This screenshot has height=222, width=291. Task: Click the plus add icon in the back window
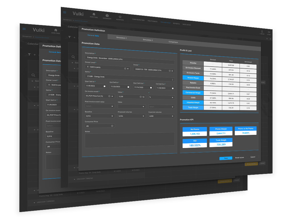tap(34, 55)
